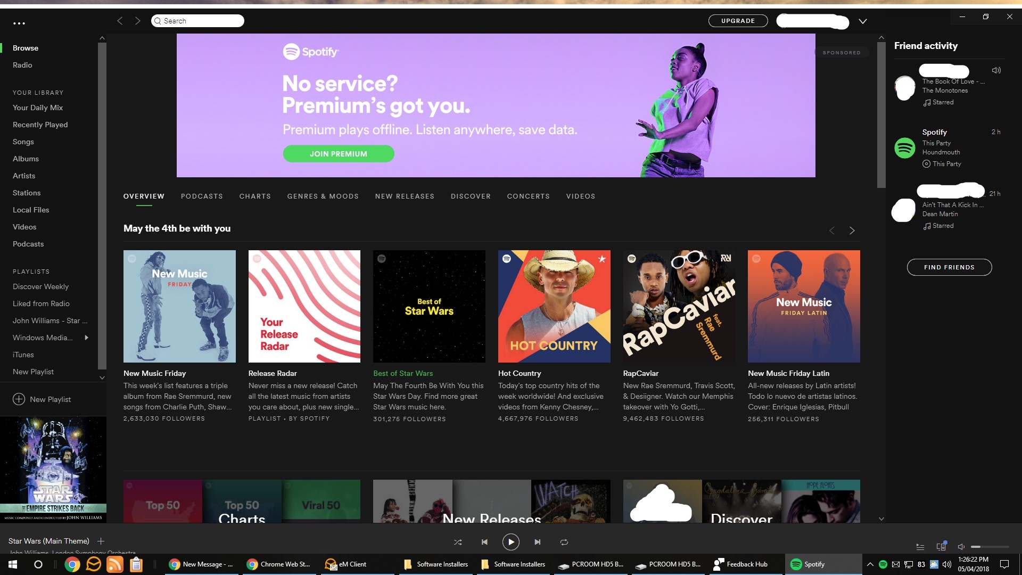Select the OVERVIEW tab
The width and height of the screenshot is (1022, 575).
coord(143,196)
